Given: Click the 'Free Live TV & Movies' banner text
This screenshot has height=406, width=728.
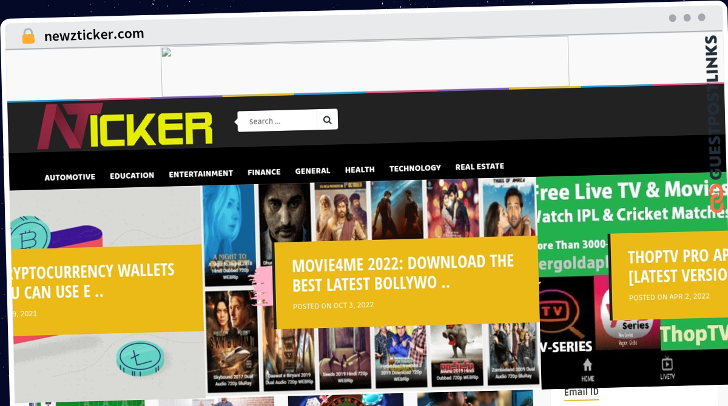Looking at the screenshot, I should point(631,191).
